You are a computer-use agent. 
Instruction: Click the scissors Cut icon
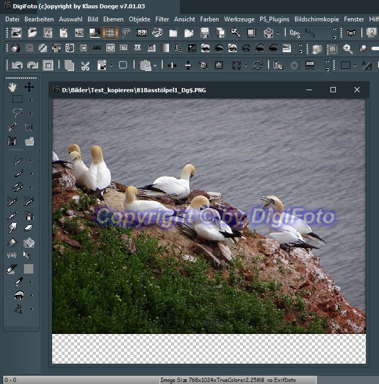(85, 66)
